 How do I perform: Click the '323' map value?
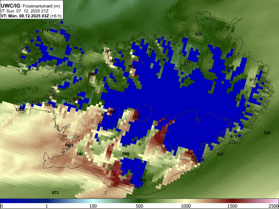pyautogui.click(x=178, y=69)
